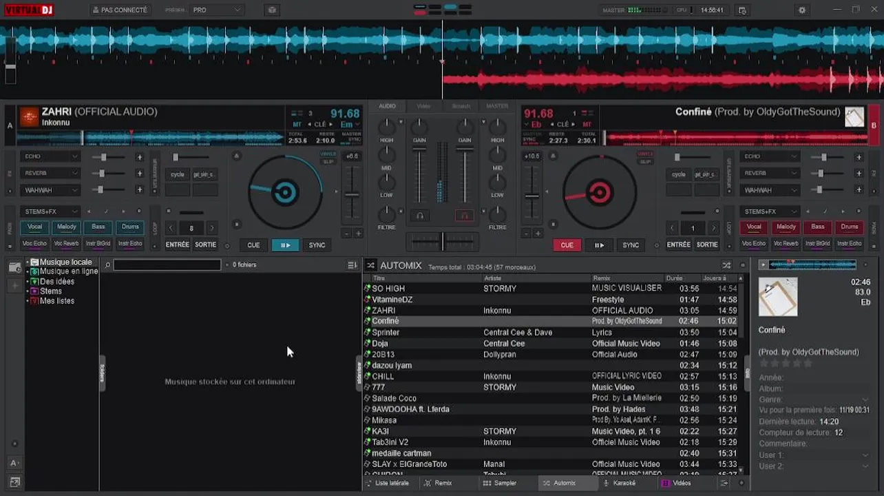Click the shuffle icon left of AUTOMIX title

coord(370,265)
